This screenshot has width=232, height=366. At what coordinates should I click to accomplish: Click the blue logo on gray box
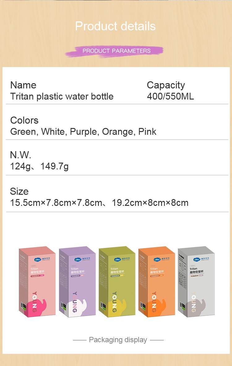coord(197,260)
